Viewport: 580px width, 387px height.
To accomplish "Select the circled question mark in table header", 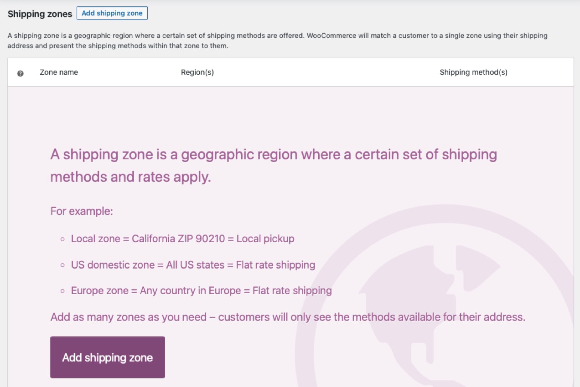I will (x=21, y=72).
